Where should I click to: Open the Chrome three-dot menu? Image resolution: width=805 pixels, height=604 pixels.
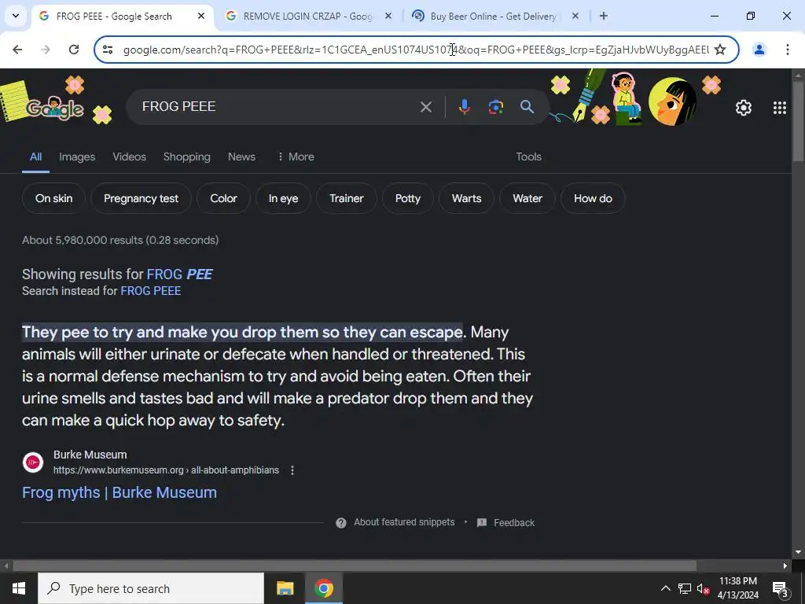[x=787, y=50]
